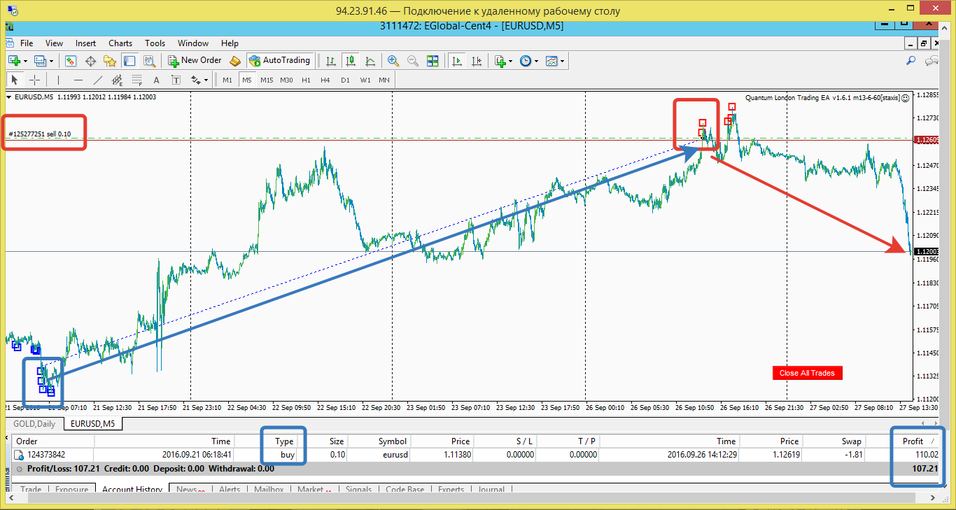Viewport: 956px width, 510px height.
Task: Switch chart to line chart mode
Action: [x=370, y=61]
